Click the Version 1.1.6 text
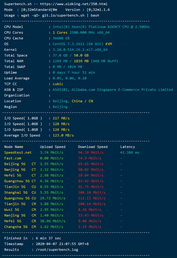Image resolution: width=177 pixels, height=258 pixels. tap(87, 10)
